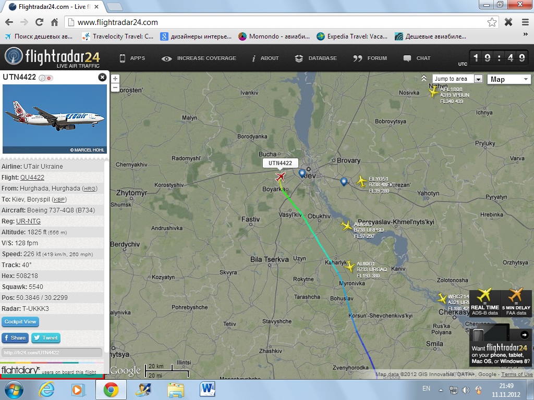Close the UTN4422 flight info panel

coord(102,77)
